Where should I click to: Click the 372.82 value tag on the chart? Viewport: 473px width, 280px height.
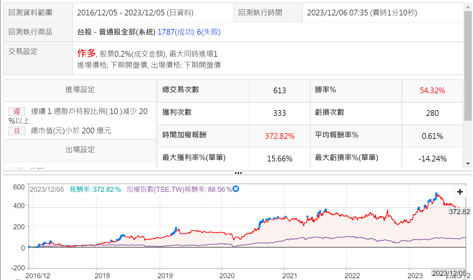(459, 212)
